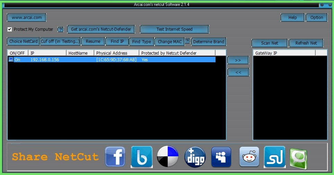Click the blue 'b' social share icon

(x=142, y=157)
